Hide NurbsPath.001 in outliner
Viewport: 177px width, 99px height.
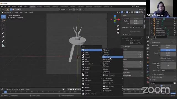point(175,31)
